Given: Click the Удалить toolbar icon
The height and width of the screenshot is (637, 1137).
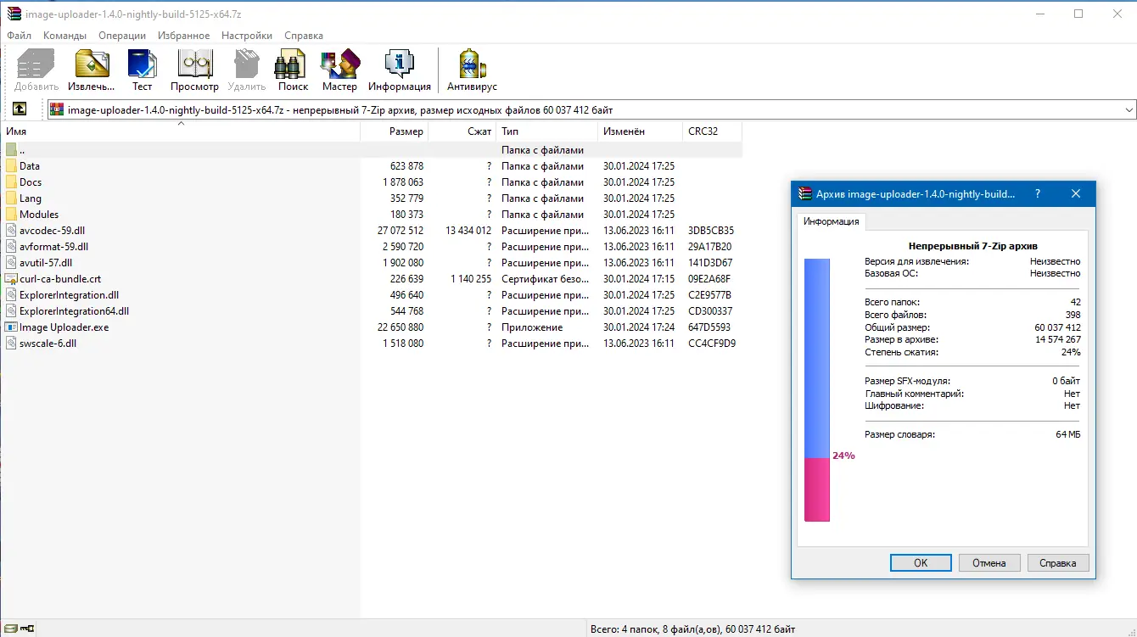Looking at the screenshot, I should point(246,64).
